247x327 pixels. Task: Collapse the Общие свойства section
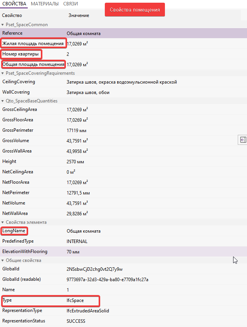tap(3, 260)
